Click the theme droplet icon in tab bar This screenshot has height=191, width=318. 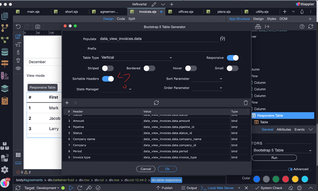click(302, 12)
